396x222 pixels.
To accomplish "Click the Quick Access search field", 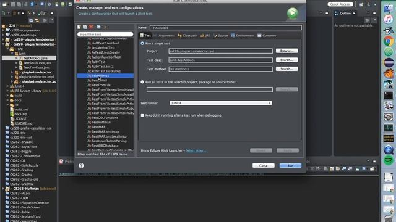I will 340,4.
